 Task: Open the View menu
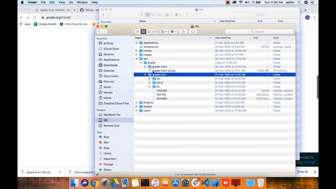tap(61, 2)
